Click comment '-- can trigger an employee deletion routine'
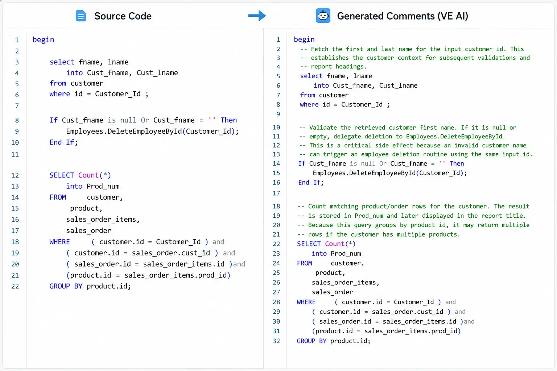Screen dimensions: 557x371 (x=416, y=154)
